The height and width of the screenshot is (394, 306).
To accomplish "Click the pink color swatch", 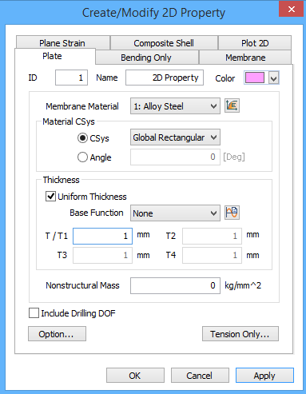I will click(255, 78).
